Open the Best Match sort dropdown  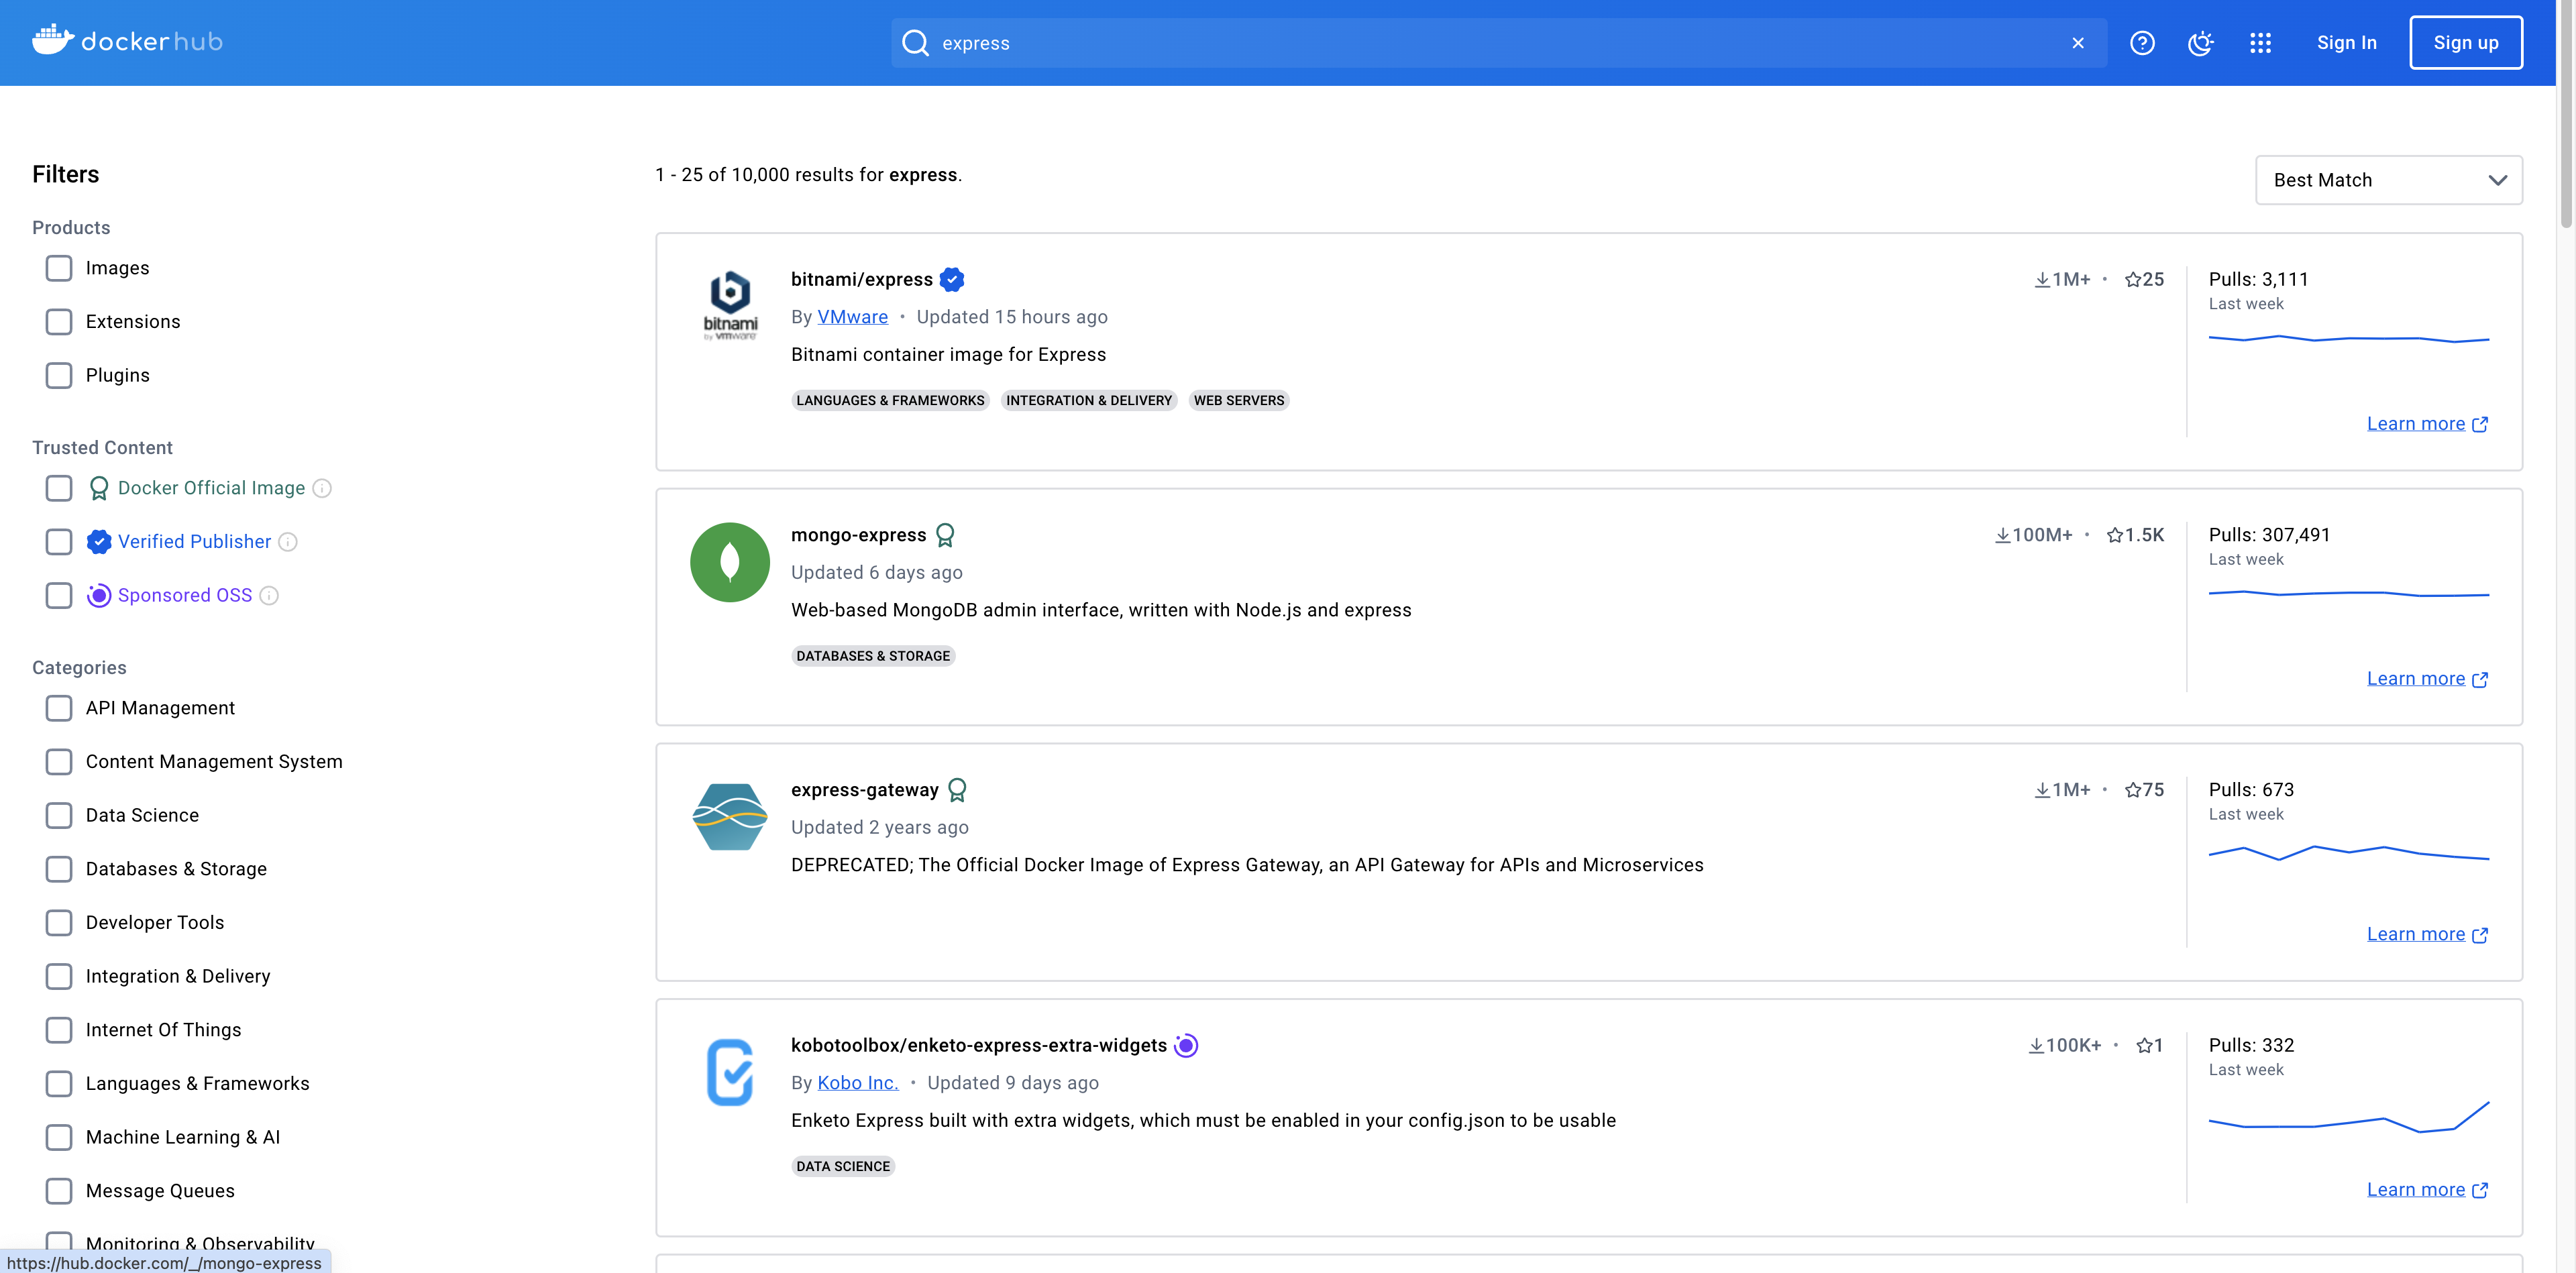[2388, 180]
